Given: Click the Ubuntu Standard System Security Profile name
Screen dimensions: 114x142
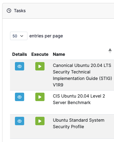Looking at the screenshot, I should pos(78,123).
